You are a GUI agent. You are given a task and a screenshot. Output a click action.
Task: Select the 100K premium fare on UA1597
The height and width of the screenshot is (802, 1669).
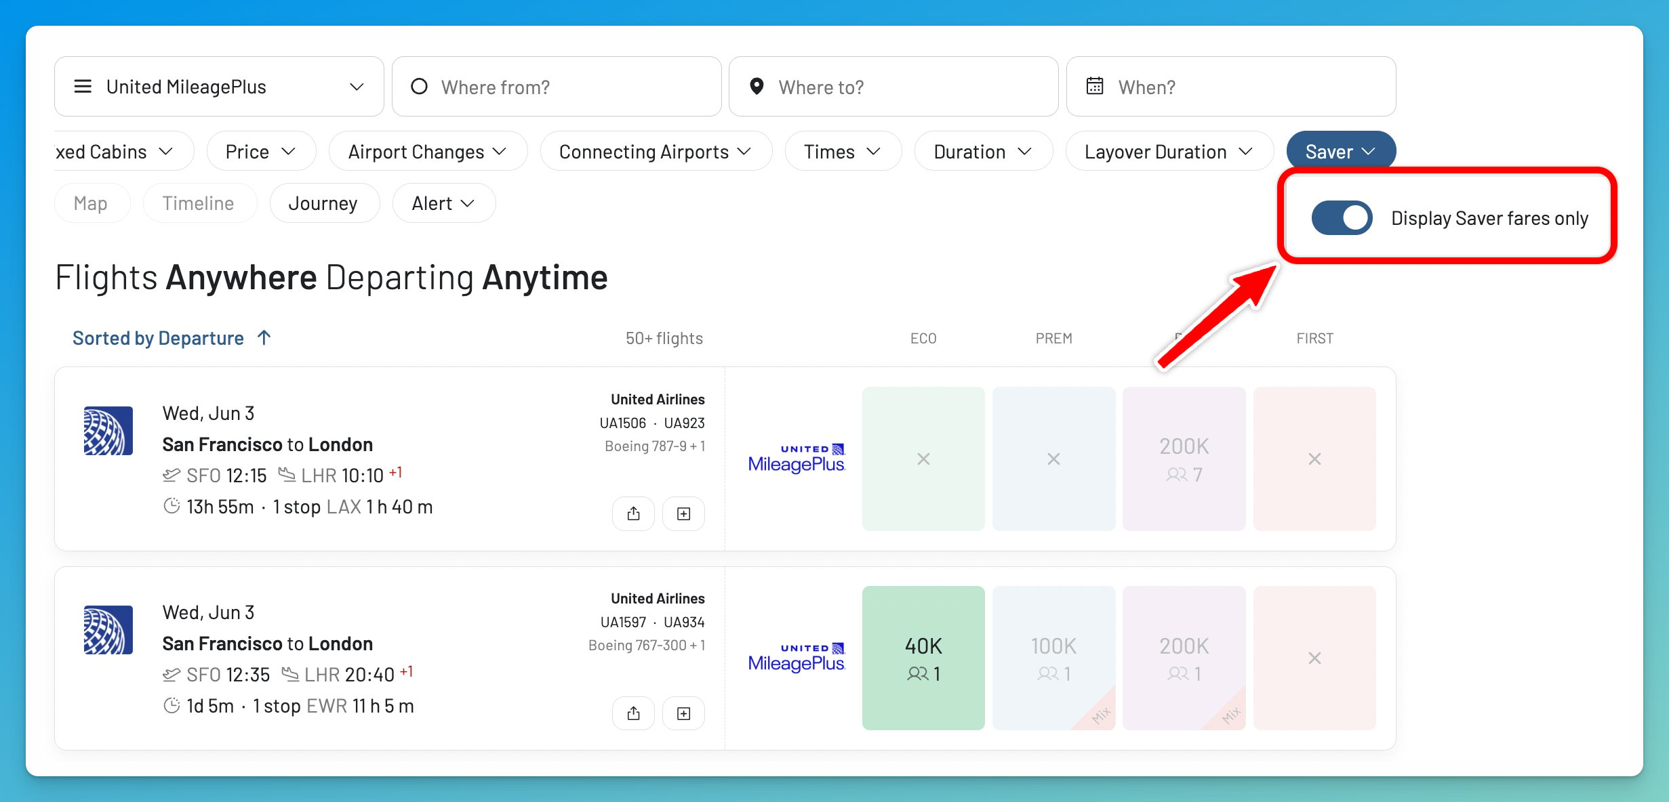(x=1053, y=658)
